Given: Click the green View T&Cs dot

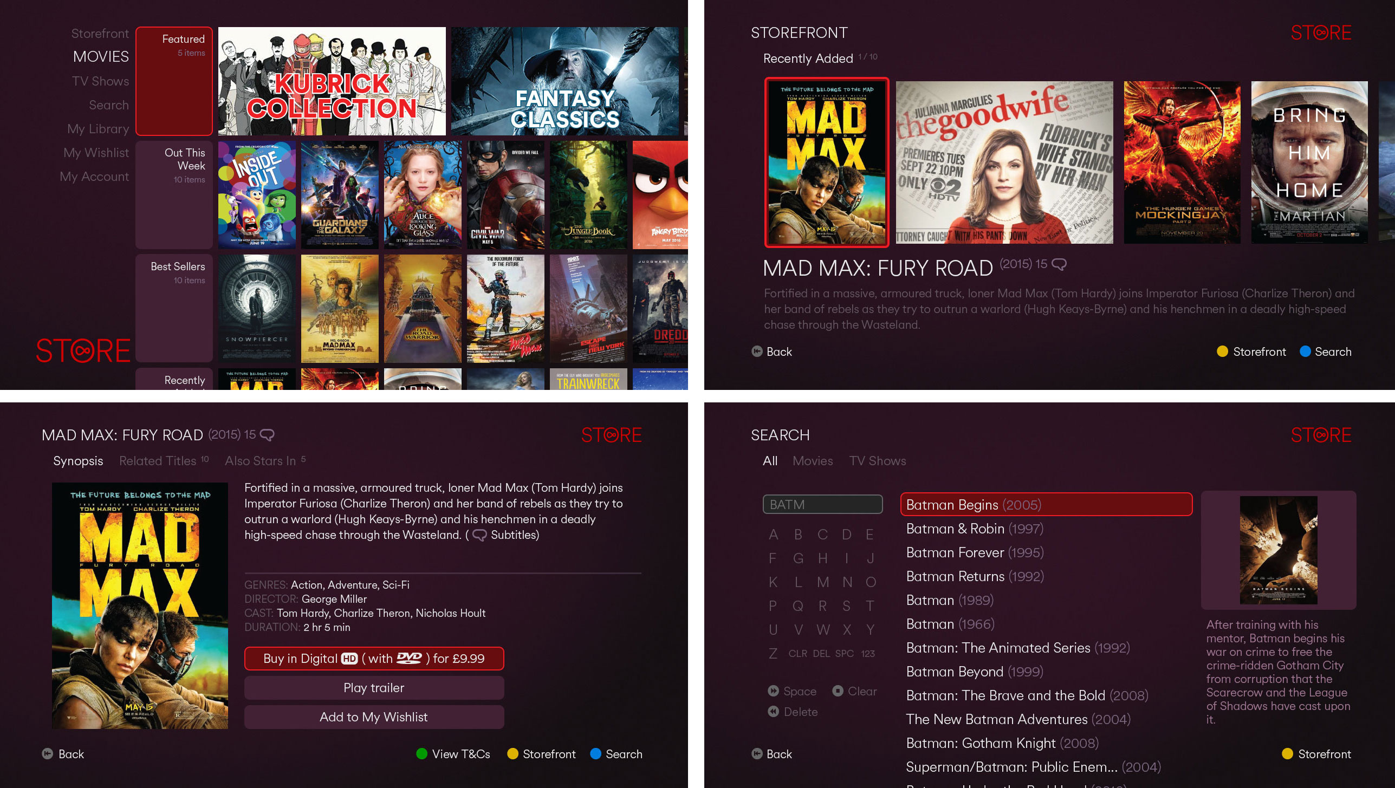Looking at the screenshot, I should click(421, 754).
